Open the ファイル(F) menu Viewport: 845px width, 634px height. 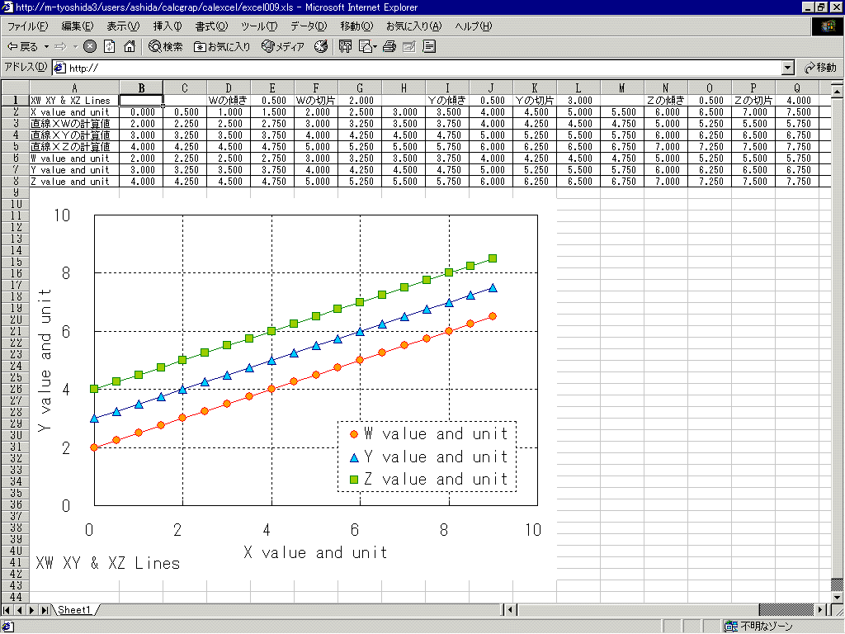pos(27,26)
